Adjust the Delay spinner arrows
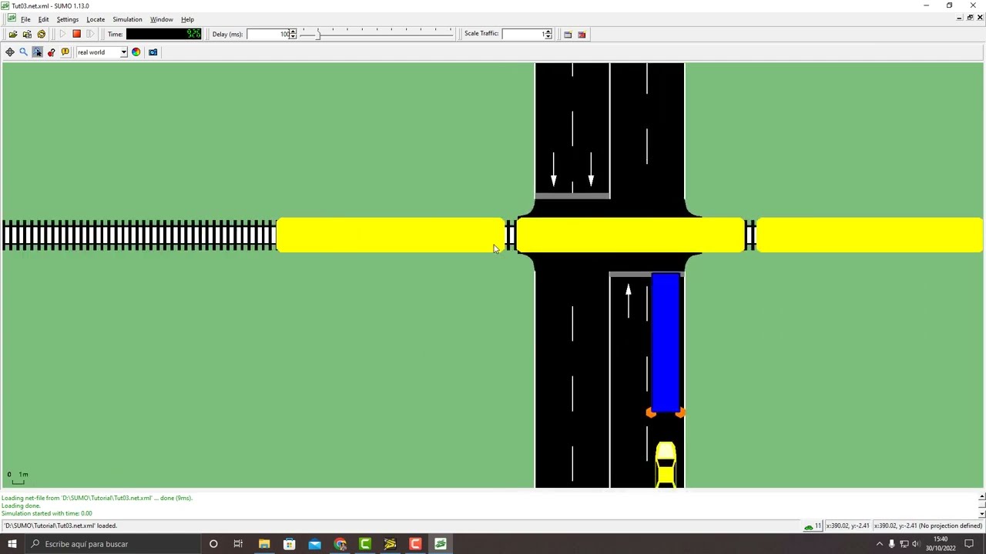Image resolution: width=986 pixels, height=554 pixels. click(293, 34)
